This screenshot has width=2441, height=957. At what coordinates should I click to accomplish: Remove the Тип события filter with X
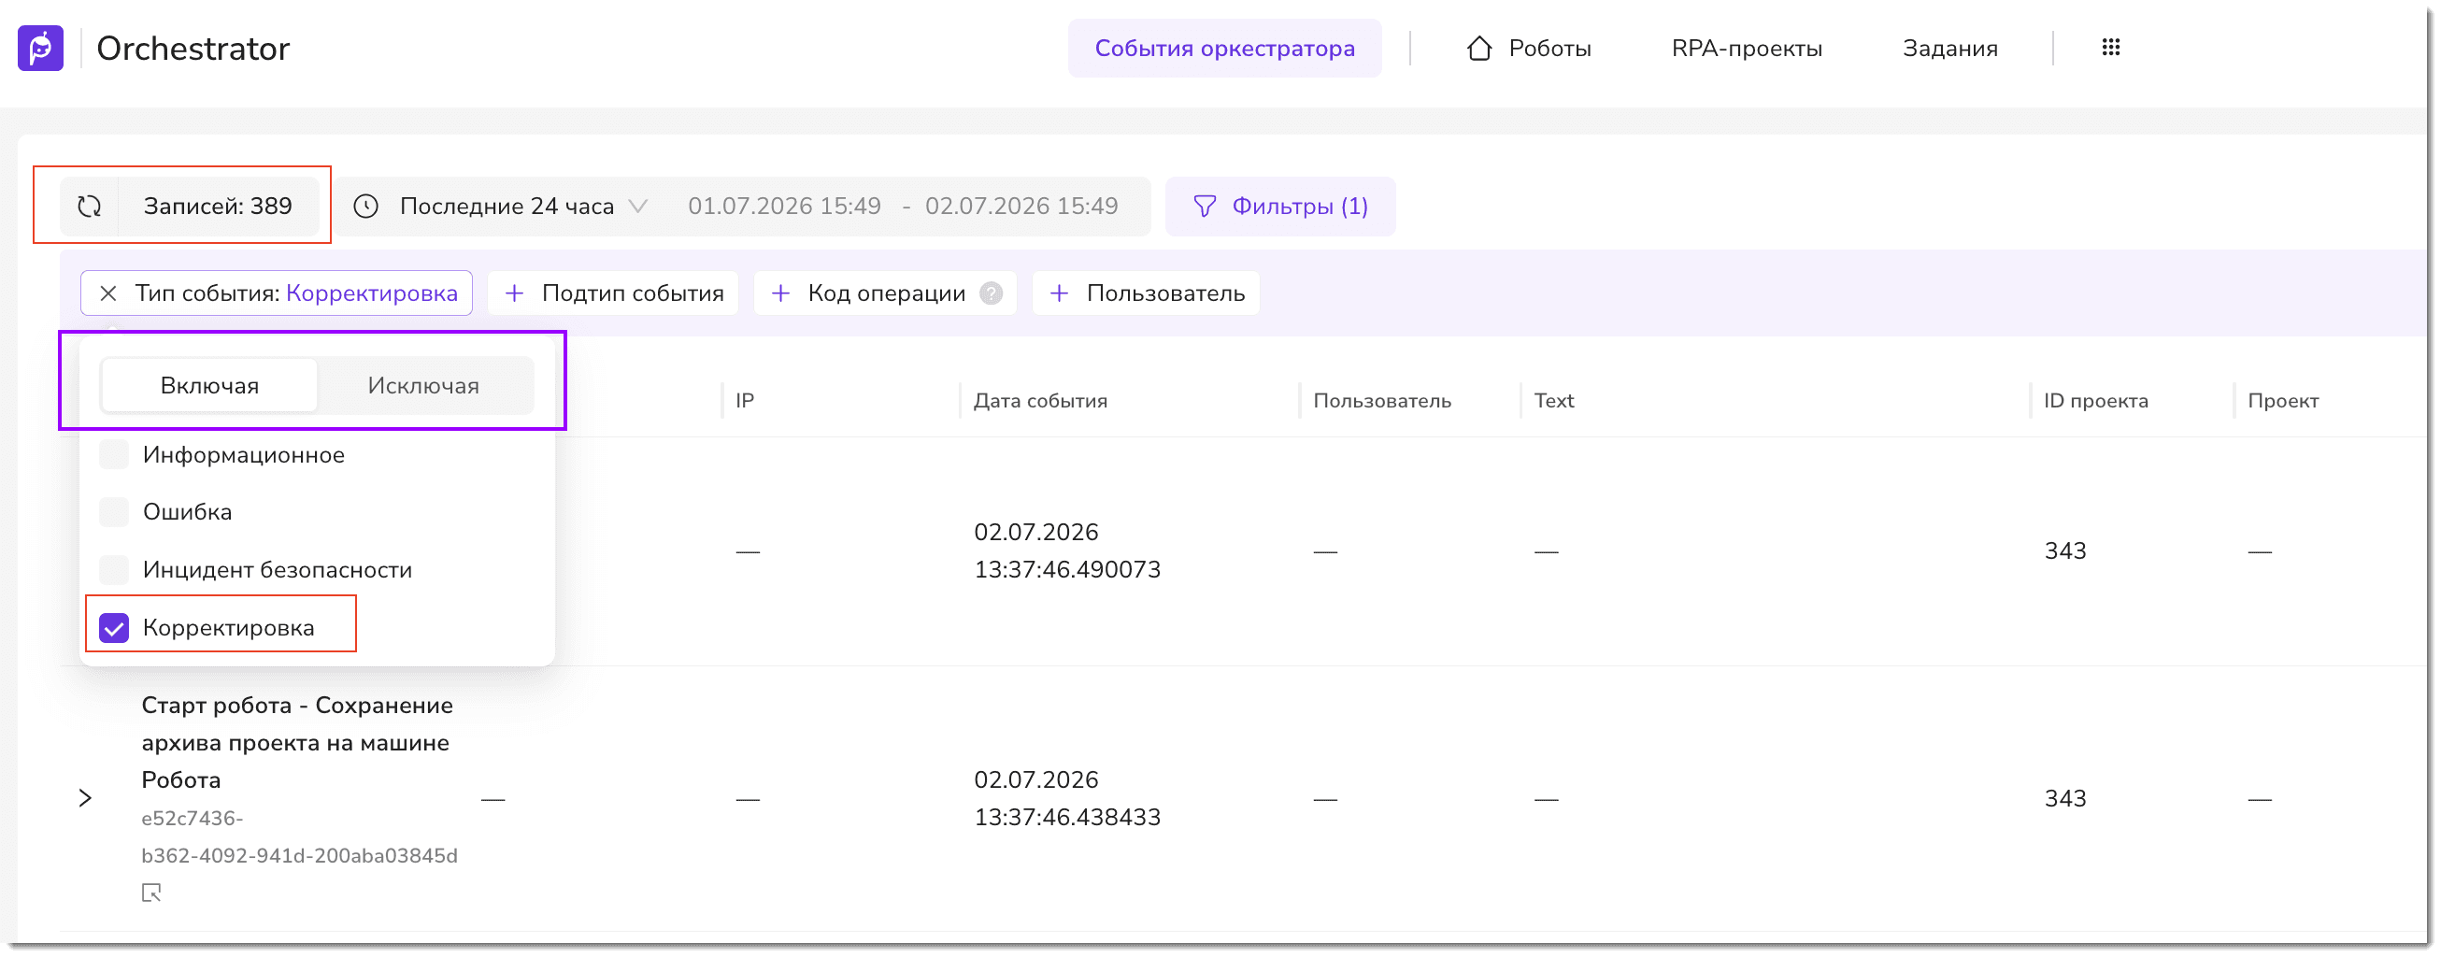108,293
